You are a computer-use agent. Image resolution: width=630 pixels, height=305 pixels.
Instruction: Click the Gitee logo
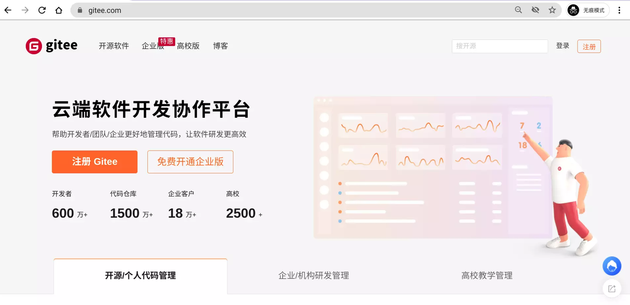click(x=52, y=46)
